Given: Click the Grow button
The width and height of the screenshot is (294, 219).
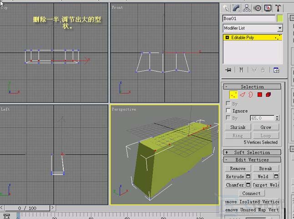Looking at the screenshot, I should 266,127.
